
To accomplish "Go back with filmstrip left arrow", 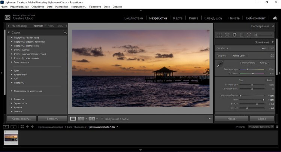I will [27, 127].
